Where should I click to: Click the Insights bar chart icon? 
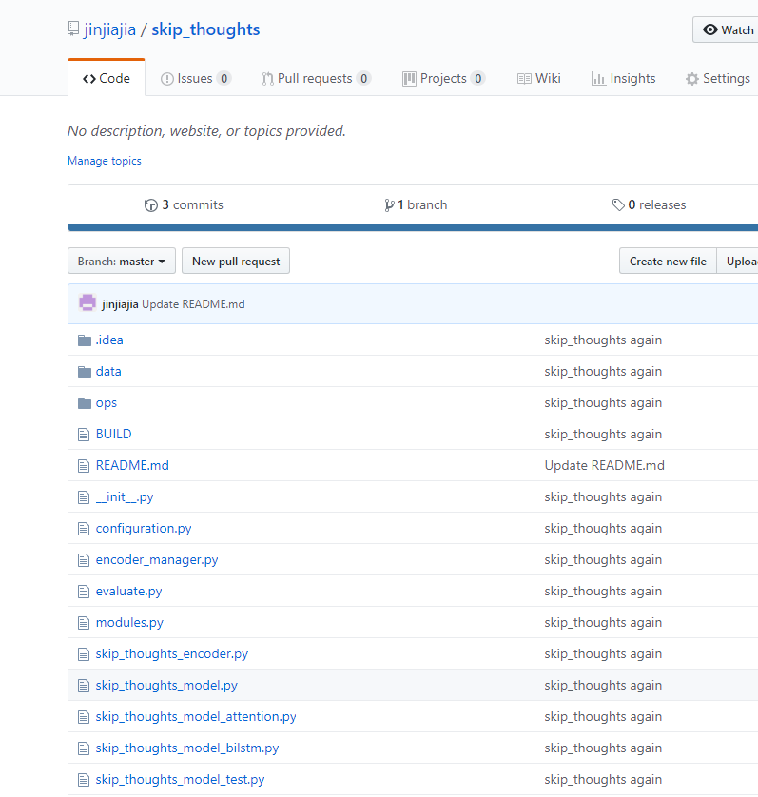click(x=598, y=79)
